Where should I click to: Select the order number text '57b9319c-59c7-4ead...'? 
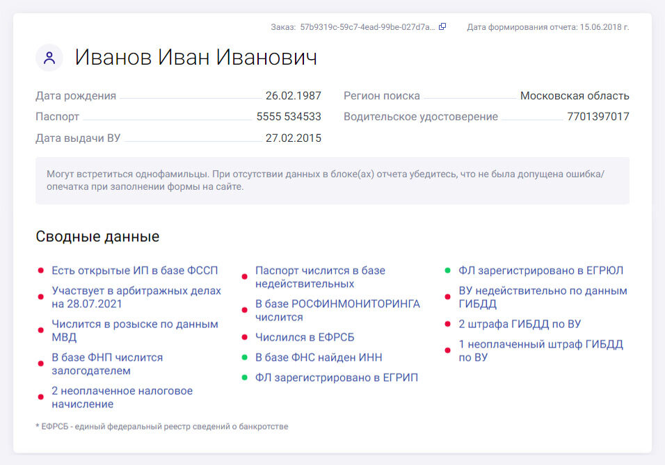coord(367,27)
